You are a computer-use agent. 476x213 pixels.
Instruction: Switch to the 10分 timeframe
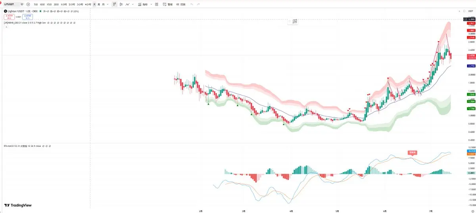[x=42, y=4]
